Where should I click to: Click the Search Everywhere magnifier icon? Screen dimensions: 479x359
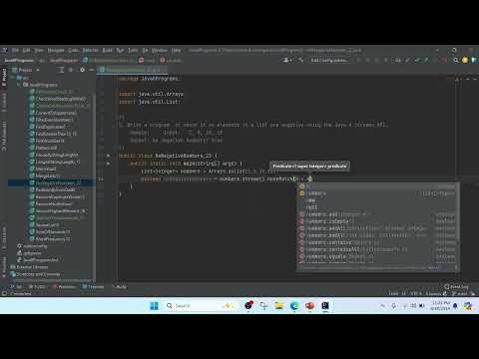456,60
